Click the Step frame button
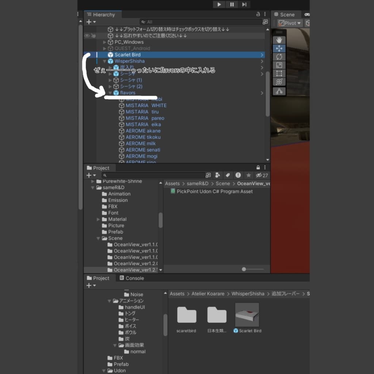 coord(244,4)
